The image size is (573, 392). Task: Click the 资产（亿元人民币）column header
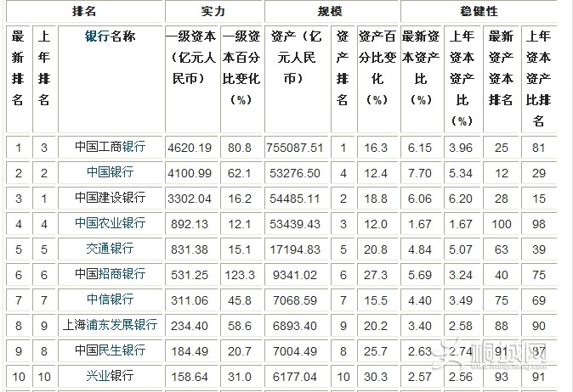297,57
